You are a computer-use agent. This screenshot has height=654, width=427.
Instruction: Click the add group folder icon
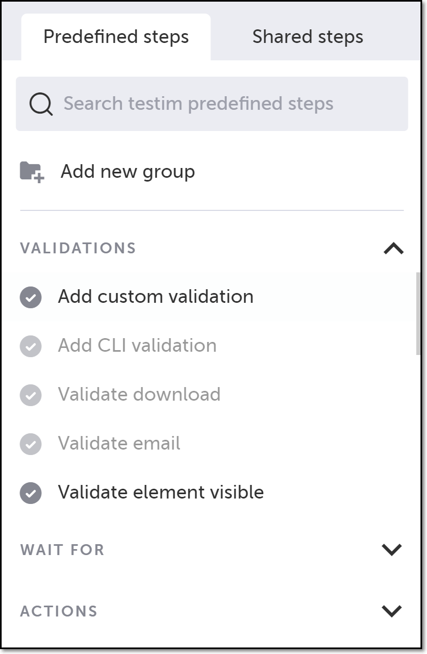(x=32, y=172)
